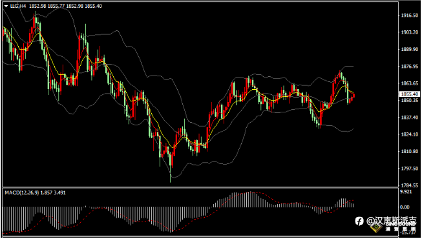Select the MACD scale value 9.921

[x=406, y=192]
